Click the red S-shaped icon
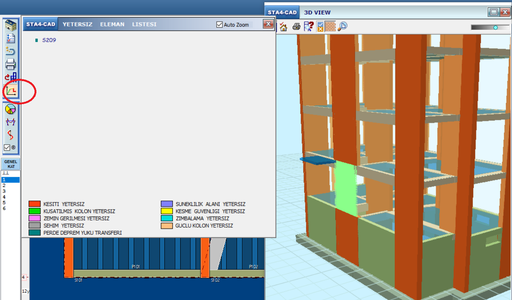512x300 pixels. (10, 135)
